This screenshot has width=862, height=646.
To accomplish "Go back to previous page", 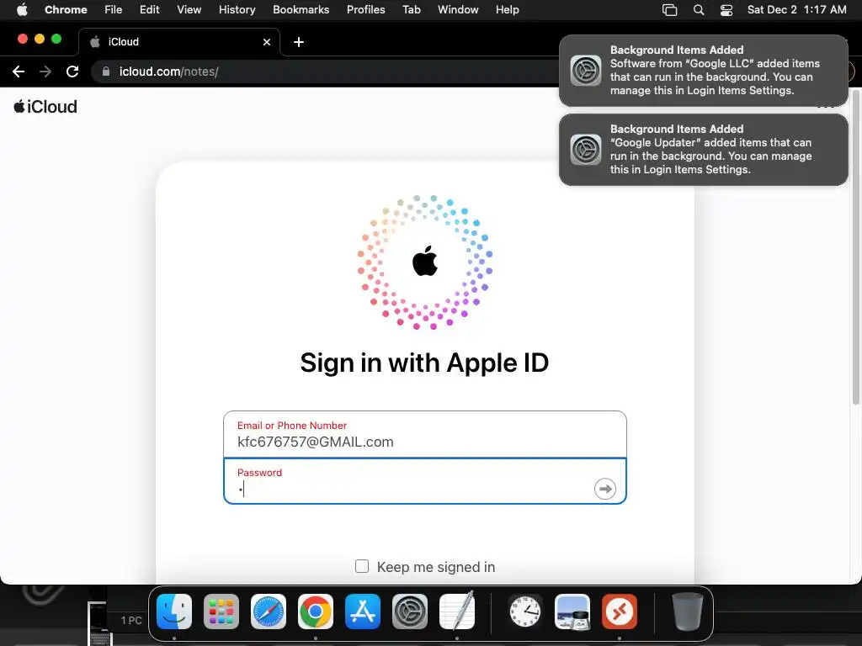I will point(19,71).
